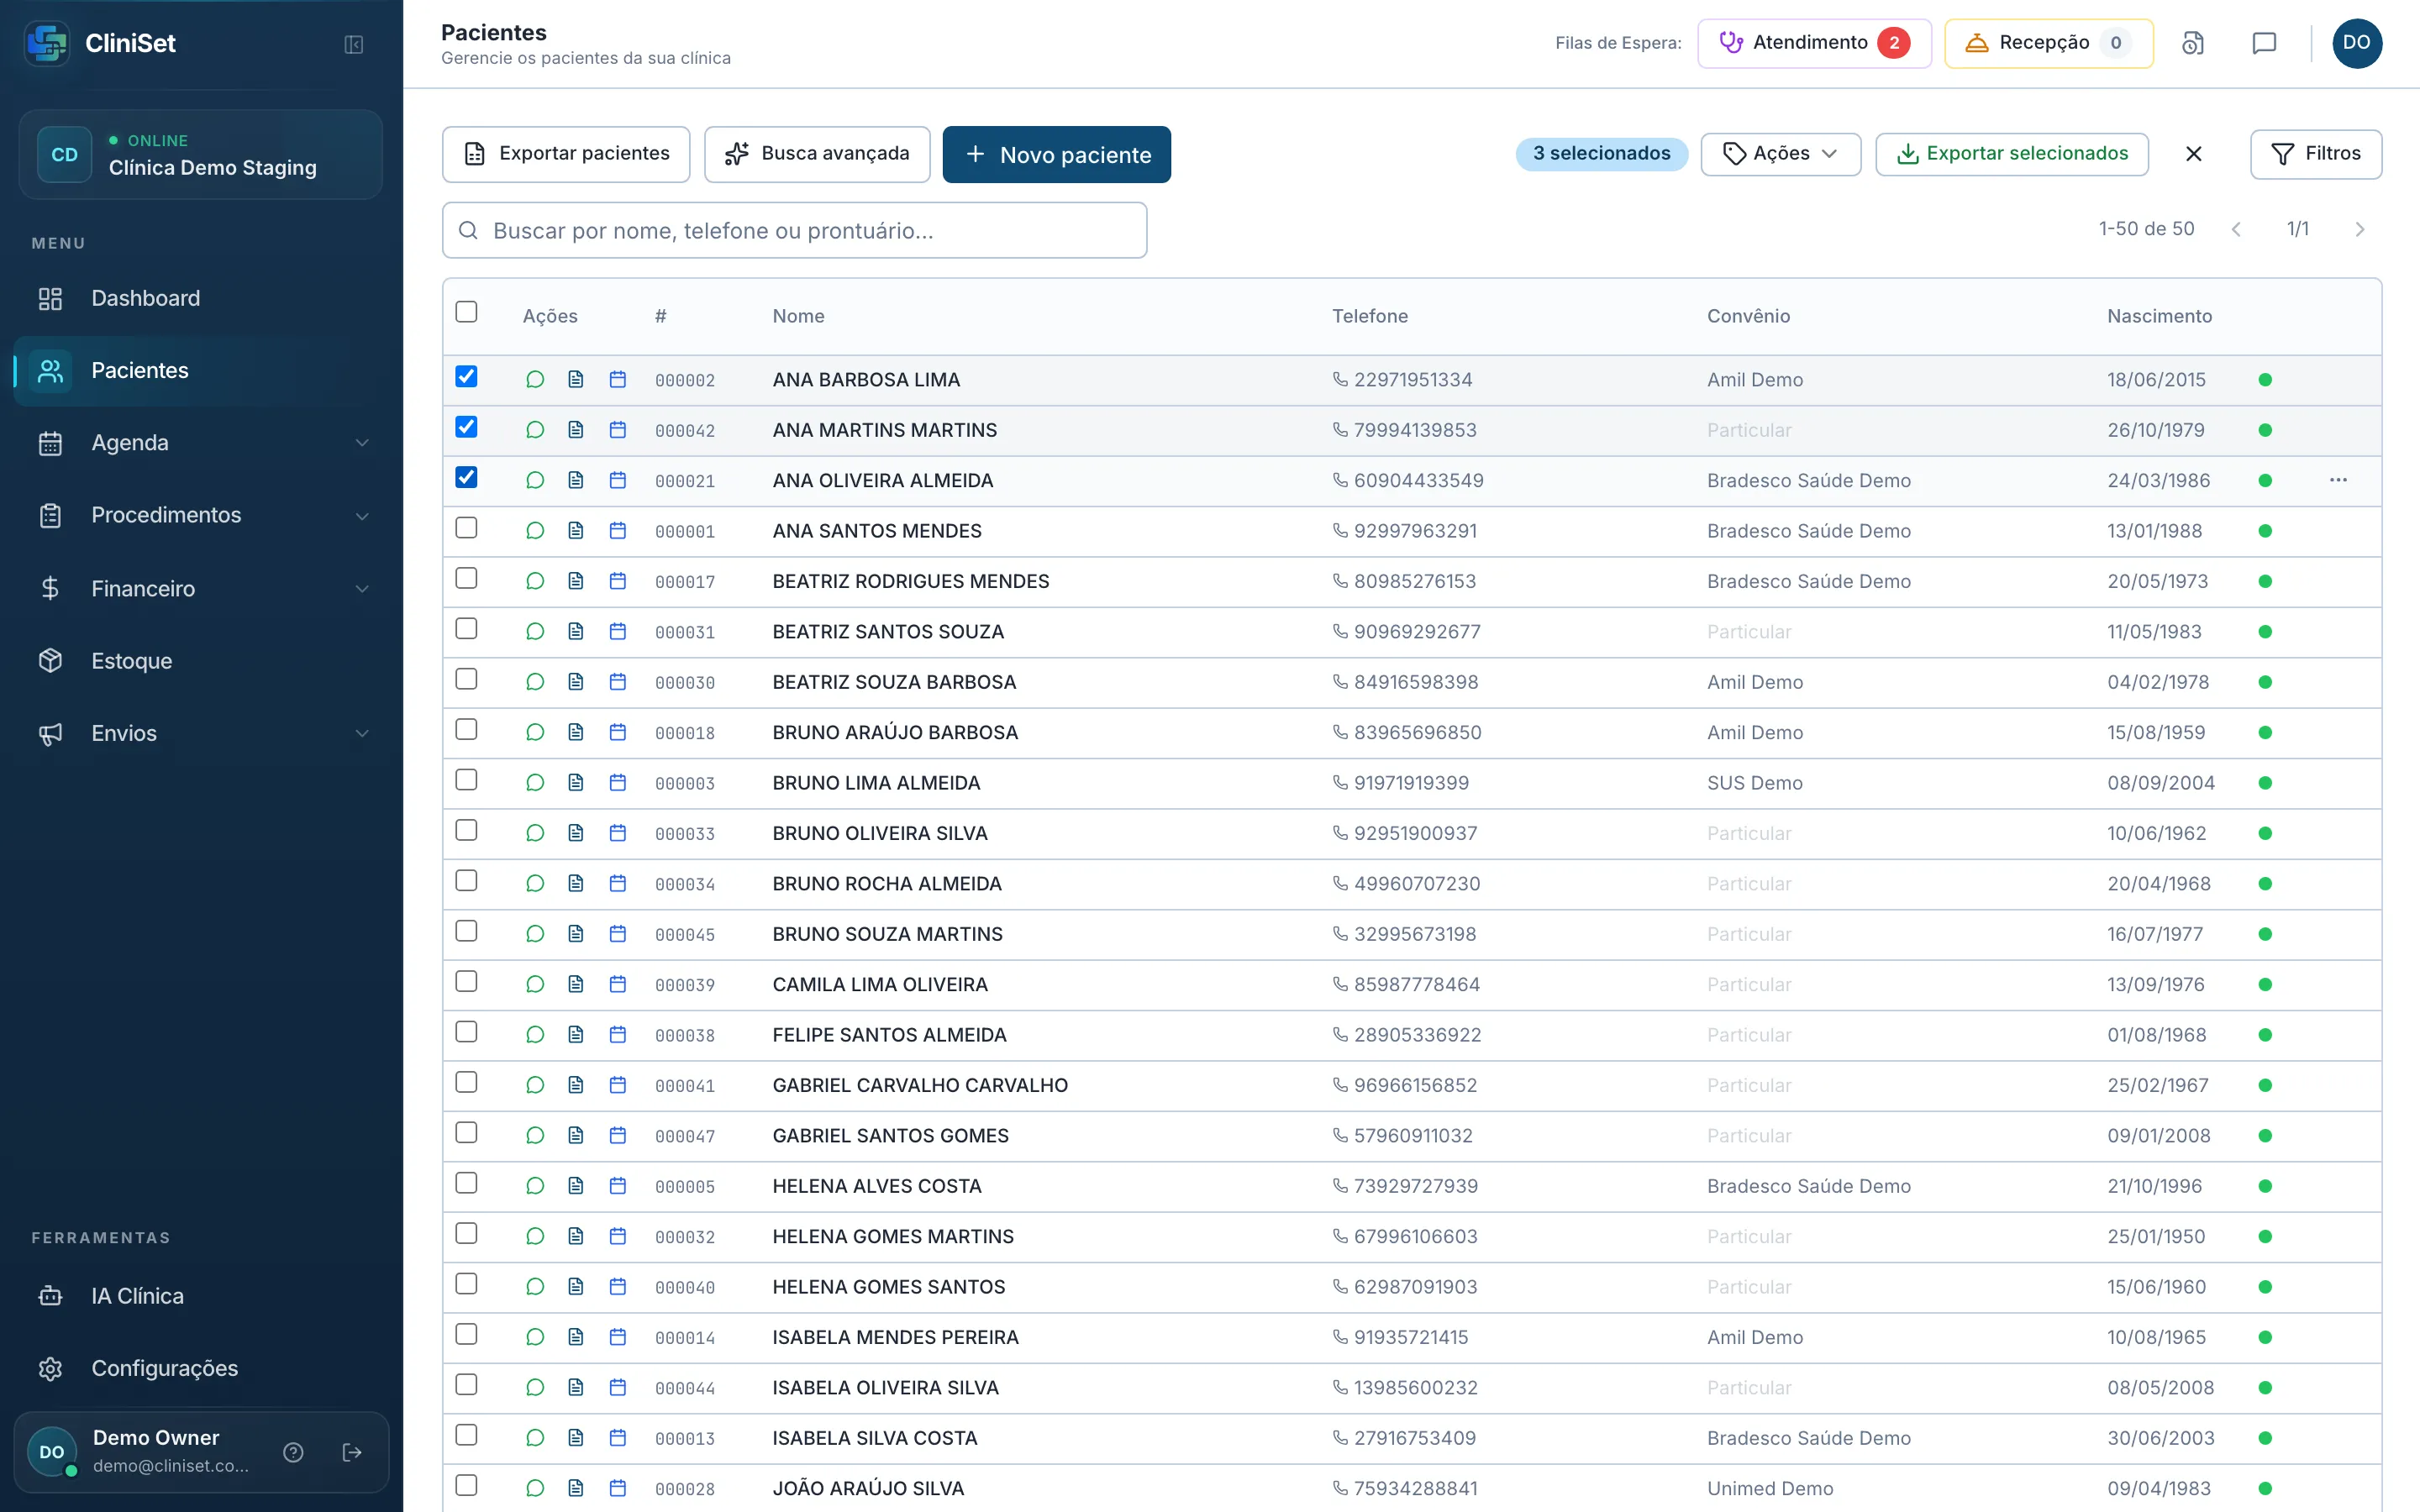The image size is (2420, 1512).
Task: Click Exportar pacientes button
Action: pos(566,154)
